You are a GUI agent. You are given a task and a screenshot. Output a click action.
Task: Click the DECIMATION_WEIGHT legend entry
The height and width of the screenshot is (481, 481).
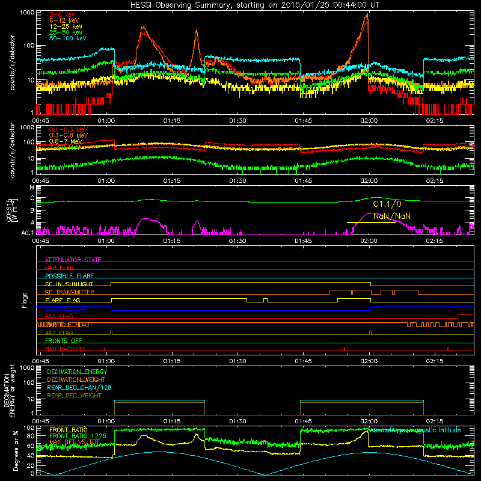76,380
